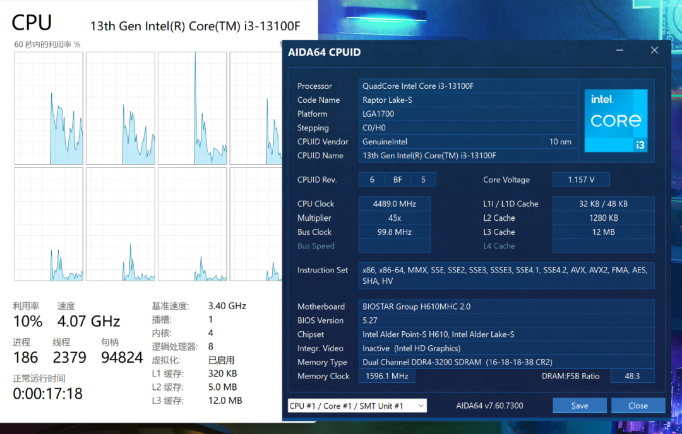Viewport: 682px width, 434px height.
Task: Select L1I / L1D Cache value "32 KB / 48 KB"
Action: pos(603,204)
